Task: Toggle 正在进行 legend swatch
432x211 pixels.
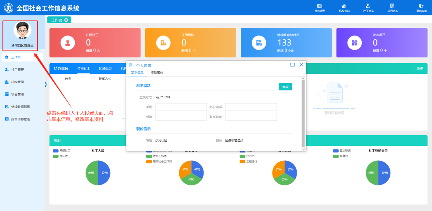Action: tap(242, 161)
